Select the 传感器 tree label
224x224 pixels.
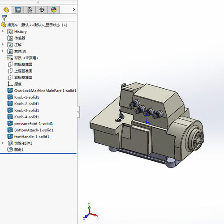[20, 38]
